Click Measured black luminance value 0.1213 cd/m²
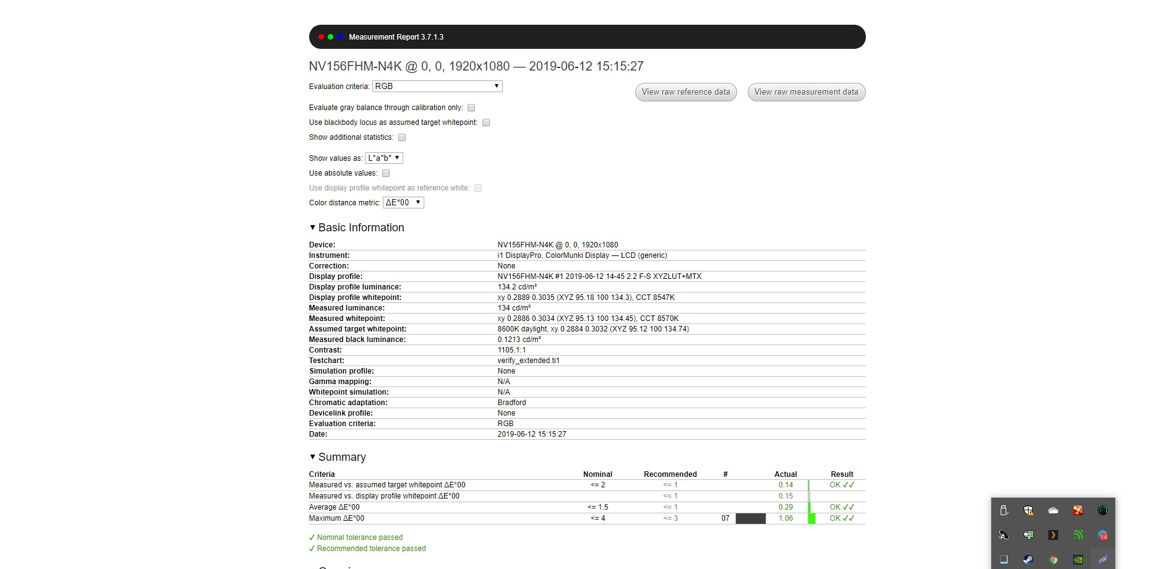Viewport: 1159px width, 569px height. pos(519,340)
